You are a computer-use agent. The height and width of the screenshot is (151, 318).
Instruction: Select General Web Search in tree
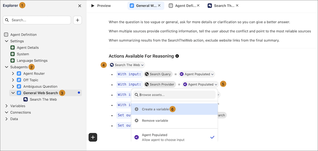tap(41, 93)
